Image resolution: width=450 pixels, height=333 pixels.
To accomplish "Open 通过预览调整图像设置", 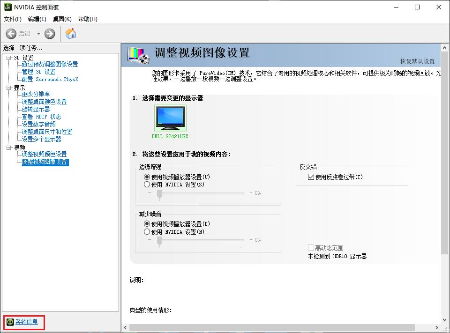I will [50, 64].
